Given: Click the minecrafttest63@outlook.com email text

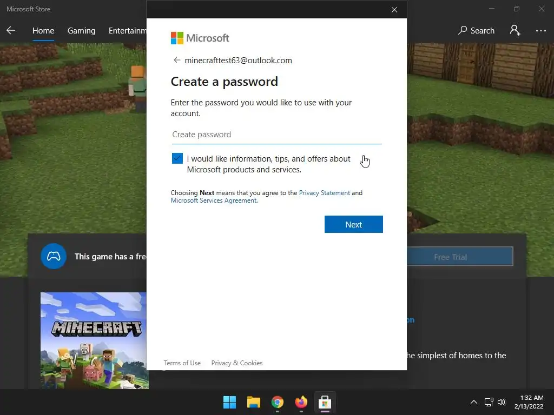Looking at the screenshot, I should [x=238, y=61].
